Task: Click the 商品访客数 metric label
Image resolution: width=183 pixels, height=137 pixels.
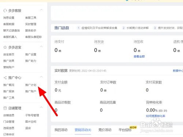Action: click(63, 102)
